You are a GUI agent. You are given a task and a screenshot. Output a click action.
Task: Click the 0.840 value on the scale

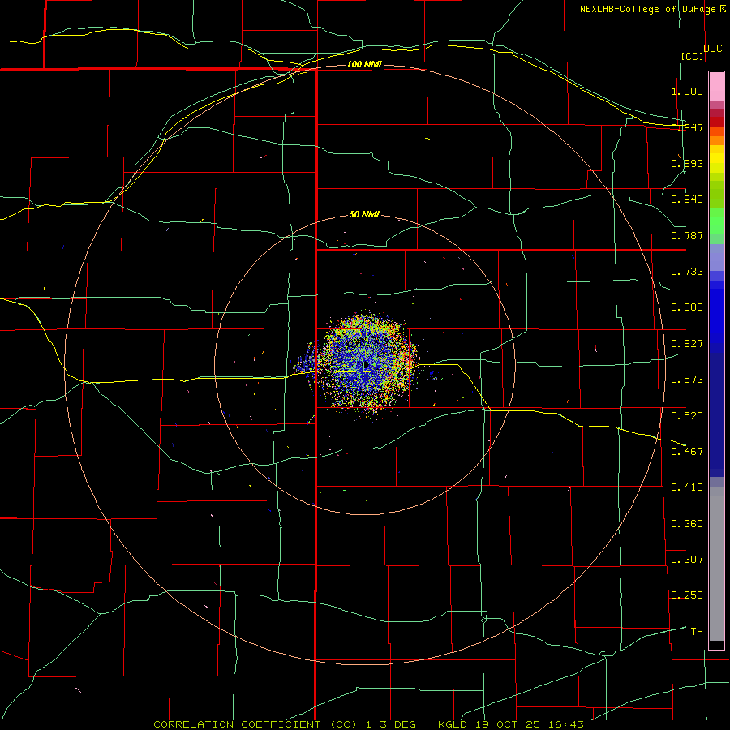[687, 200]
